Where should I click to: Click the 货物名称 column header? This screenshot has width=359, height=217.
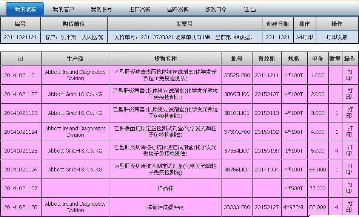pos(166,59)
